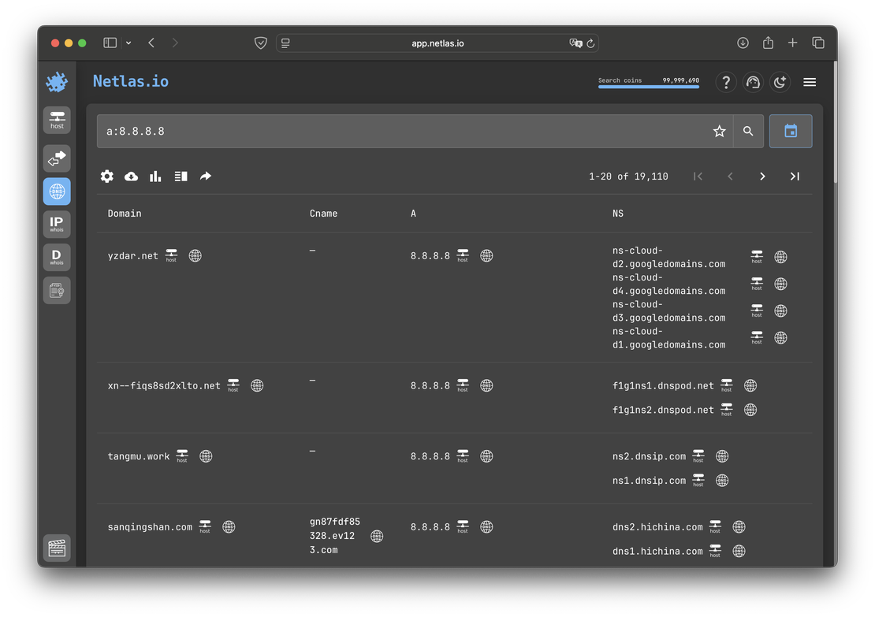Image resolution: width=875 pixels, height=617 pixels.
Task: Open the calendar date picker button
Action: [x=791, y=132]
